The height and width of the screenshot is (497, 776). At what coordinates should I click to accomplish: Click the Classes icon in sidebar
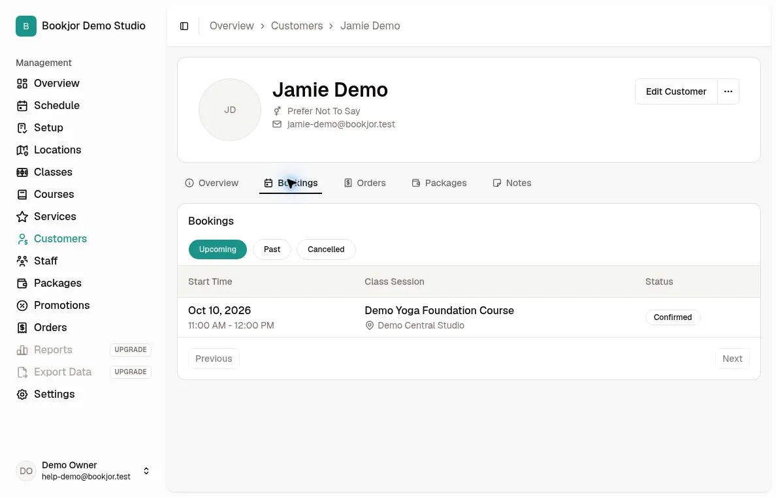(22, 172)
